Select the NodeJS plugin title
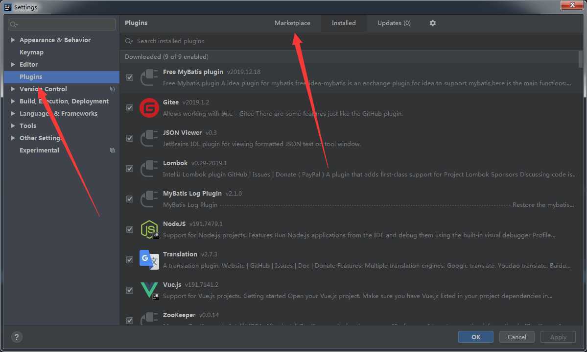 click(174, 224)
